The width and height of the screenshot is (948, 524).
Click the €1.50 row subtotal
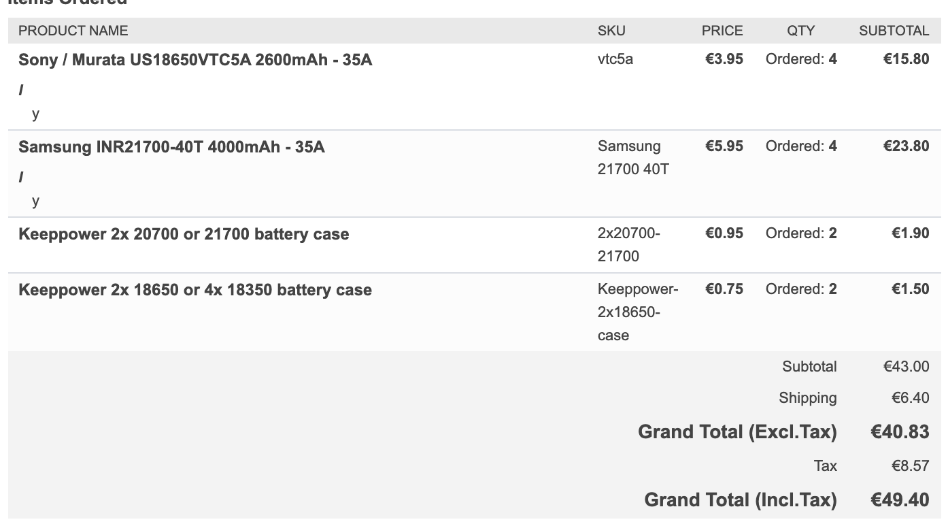[x=910, y=289]
